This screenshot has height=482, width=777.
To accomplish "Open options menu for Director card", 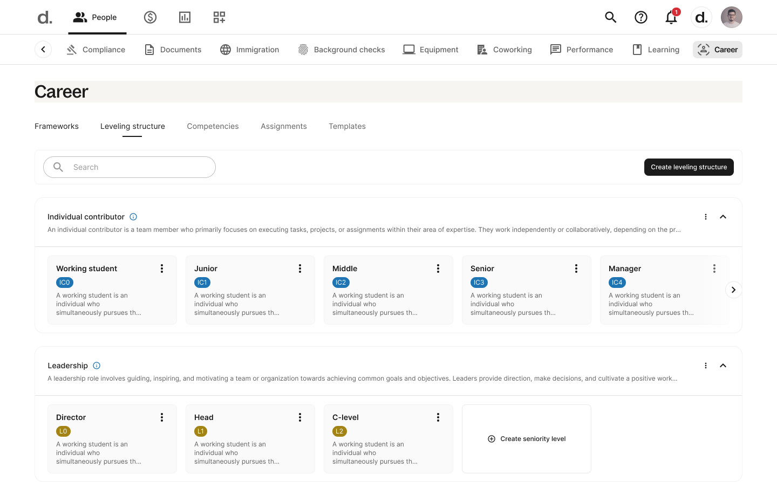I will 162,417.
